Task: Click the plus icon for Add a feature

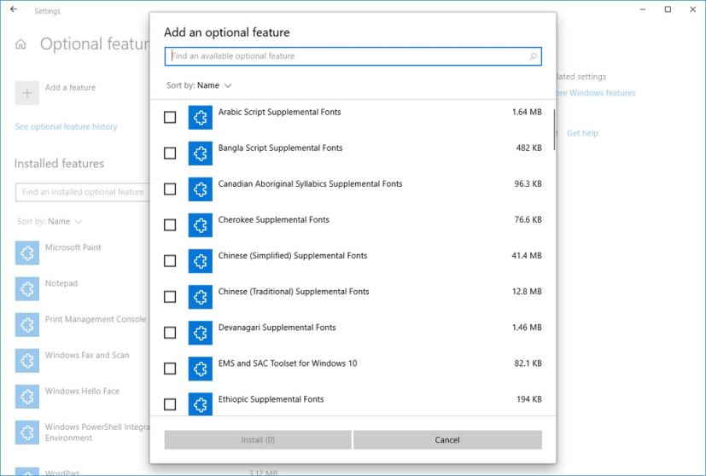Action: point(27,93)
